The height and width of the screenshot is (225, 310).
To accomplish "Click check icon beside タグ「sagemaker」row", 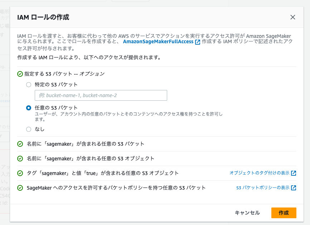I will [20, 173].
